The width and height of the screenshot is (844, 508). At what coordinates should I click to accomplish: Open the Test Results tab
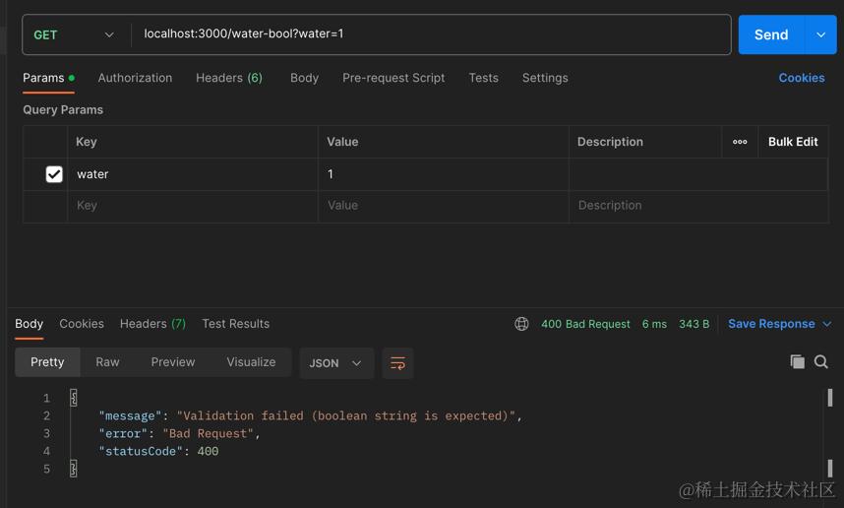(x=235, y=324)
